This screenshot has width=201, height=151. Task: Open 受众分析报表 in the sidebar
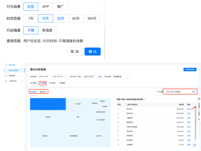pos(14,70)
